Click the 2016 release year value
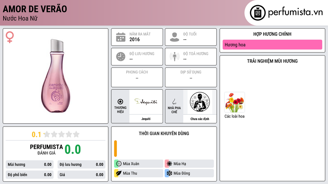 pos(135,39)
